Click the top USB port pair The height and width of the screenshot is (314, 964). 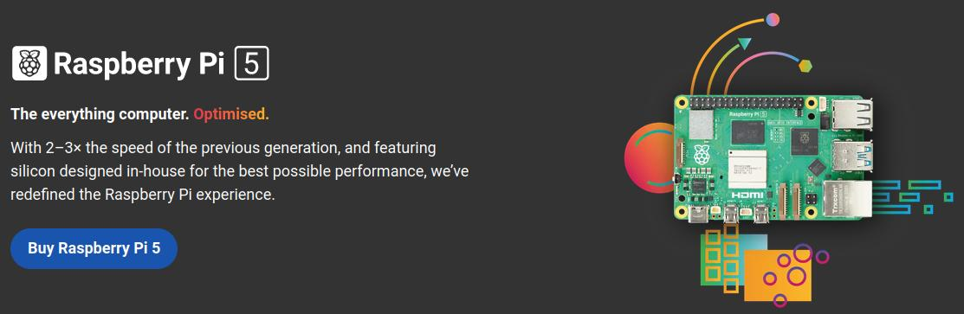[x=853, y=114]
